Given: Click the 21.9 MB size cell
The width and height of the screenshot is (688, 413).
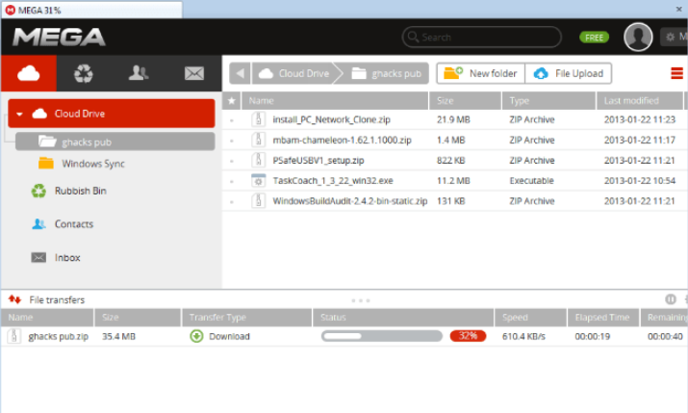Looking at the screenshot, I should tap(453, 119).
